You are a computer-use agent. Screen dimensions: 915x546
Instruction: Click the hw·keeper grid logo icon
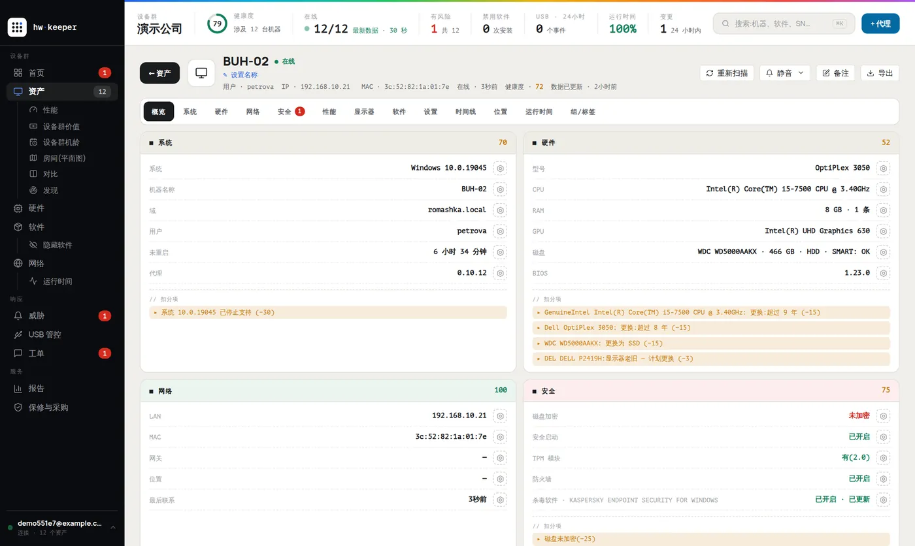(17, 27)
